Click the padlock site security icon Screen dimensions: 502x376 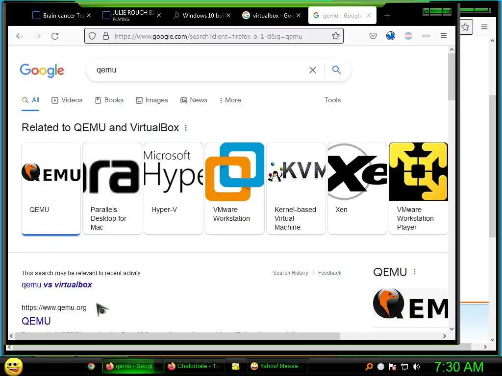[106, 36]
